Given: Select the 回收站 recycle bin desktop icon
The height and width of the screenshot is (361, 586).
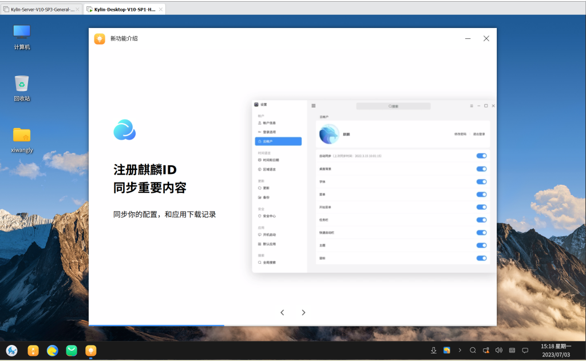Looking at the screenshot, I should click(22, 89).
